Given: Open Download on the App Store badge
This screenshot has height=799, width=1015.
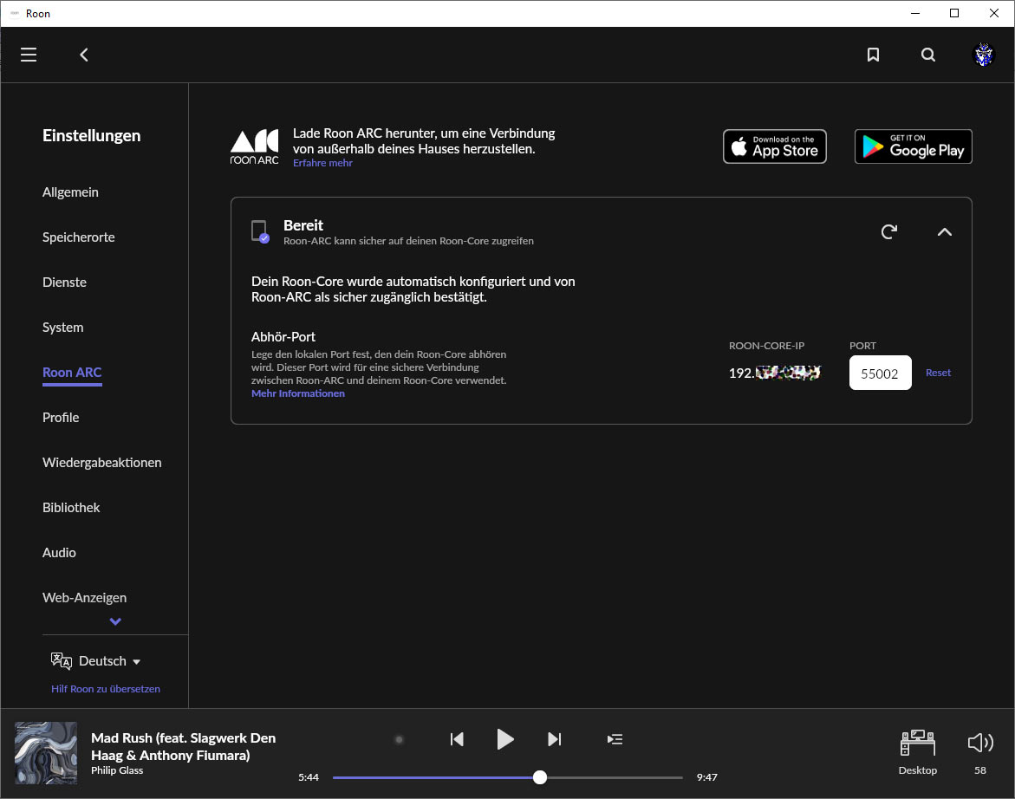Looking at the screenshot, I should tap(775, 146).
